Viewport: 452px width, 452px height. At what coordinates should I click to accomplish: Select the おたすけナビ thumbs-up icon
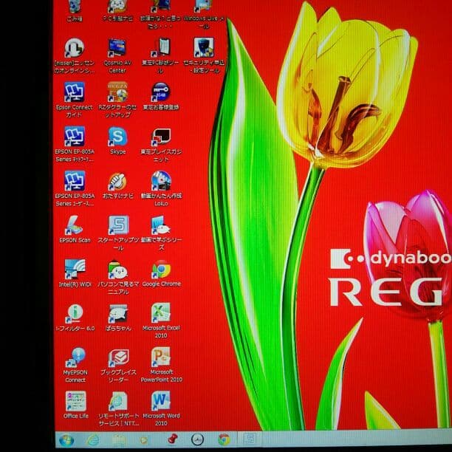click(x=117, y=181)
